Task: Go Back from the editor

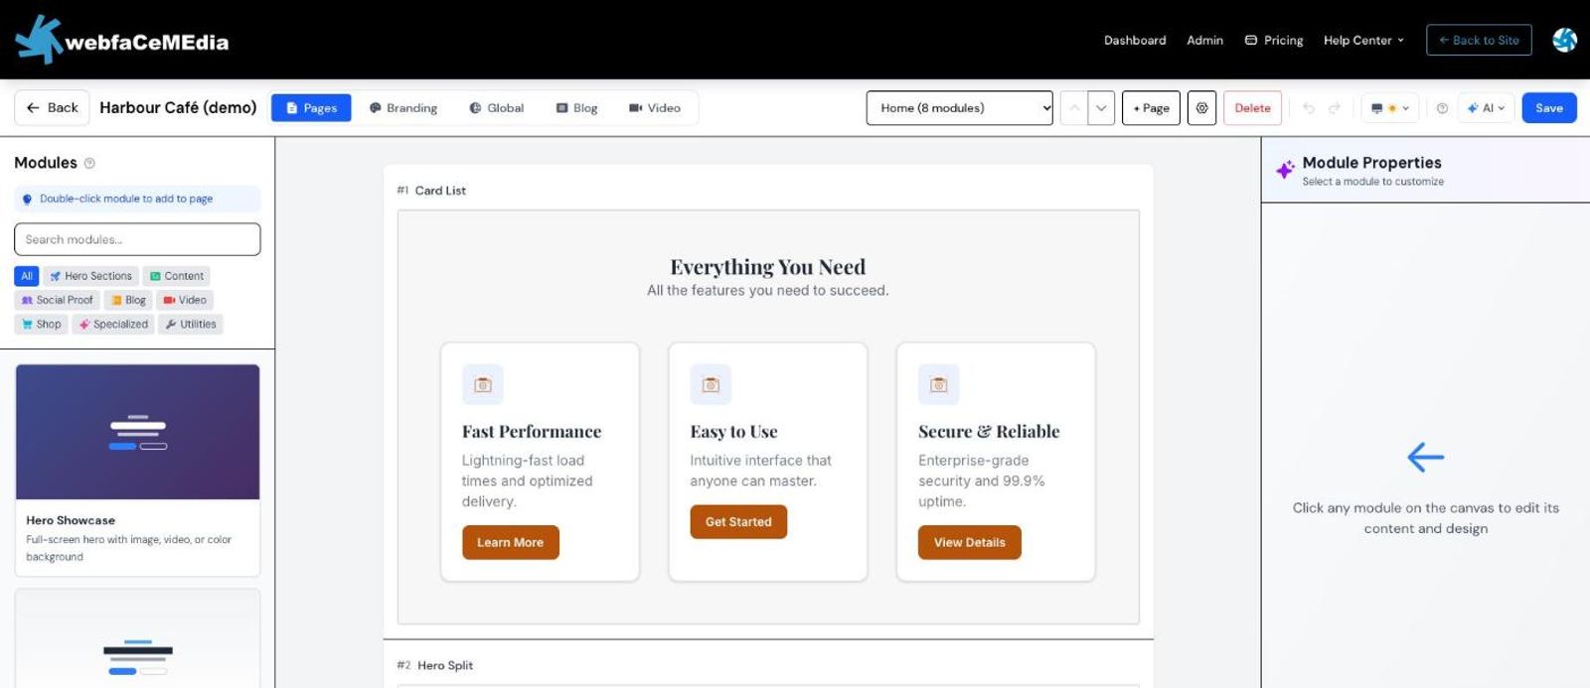Action: coord(52,107)
